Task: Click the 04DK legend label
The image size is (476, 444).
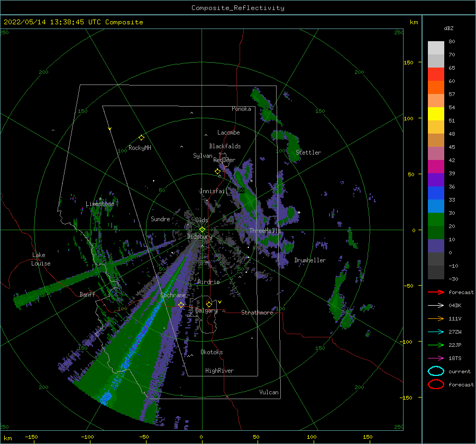Action: [455, 306]
